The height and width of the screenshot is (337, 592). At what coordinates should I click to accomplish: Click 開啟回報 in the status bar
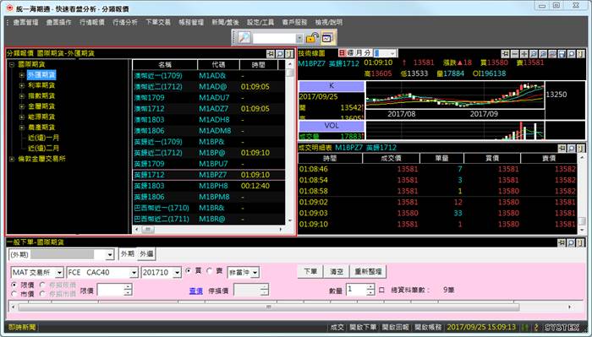[x=395, y=327]
